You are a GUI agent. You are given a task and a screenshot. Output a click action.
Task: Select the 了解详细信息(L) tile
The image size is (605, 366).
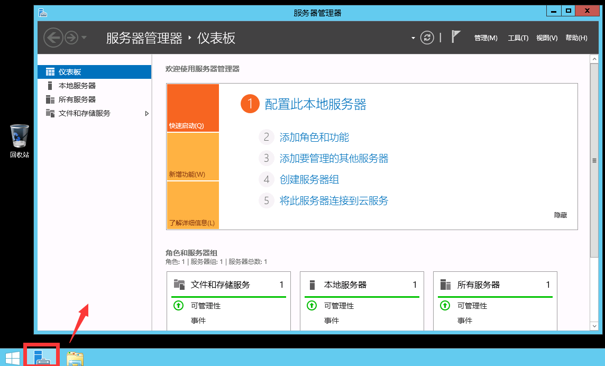(193, 205)
